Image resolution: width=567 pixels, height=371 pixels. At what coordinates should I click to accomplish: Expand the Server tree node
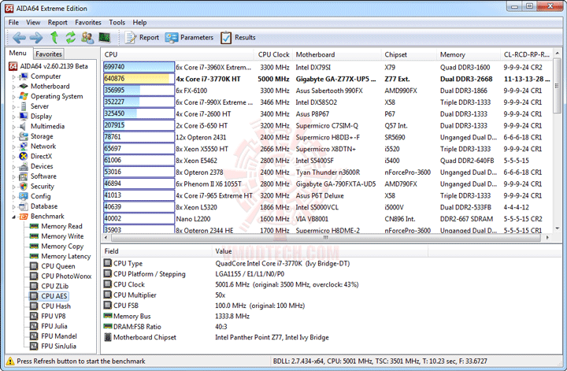coord(13,106)
